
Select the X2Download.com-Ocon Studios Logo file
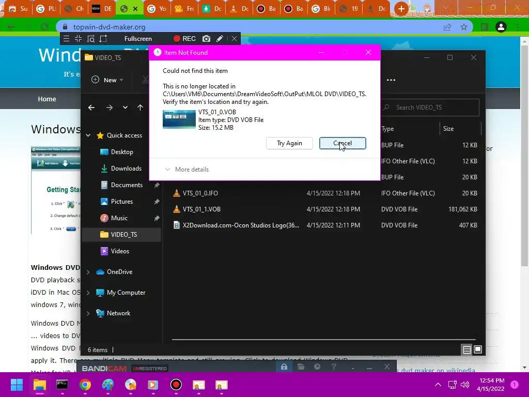[325, 225]
